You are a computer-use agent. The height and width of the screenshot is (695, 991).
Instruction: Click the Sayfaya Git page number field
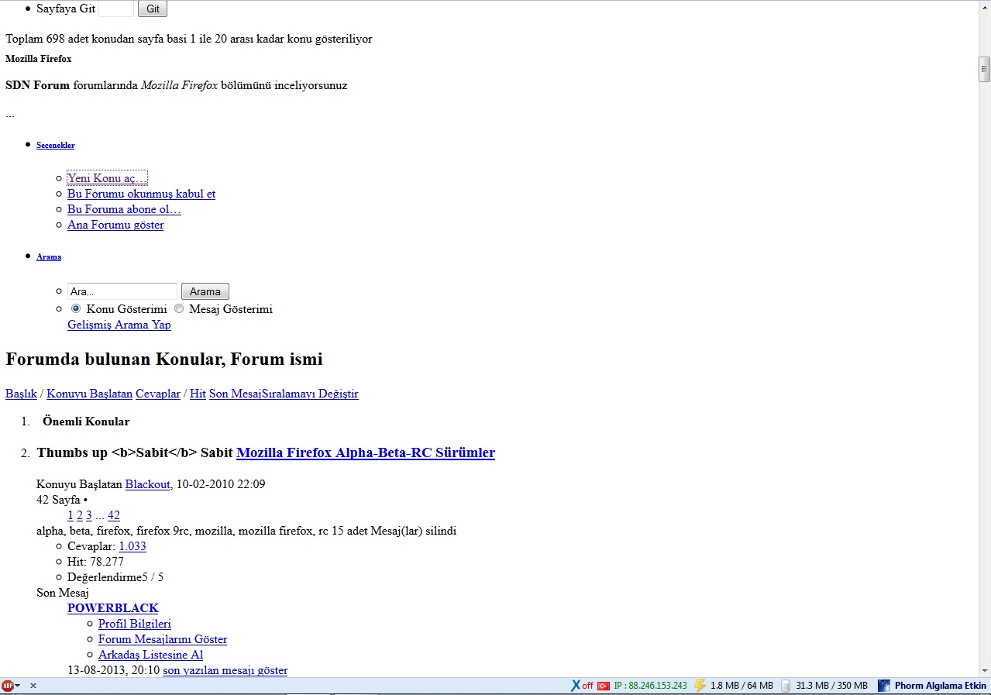(x=116, y=9)
